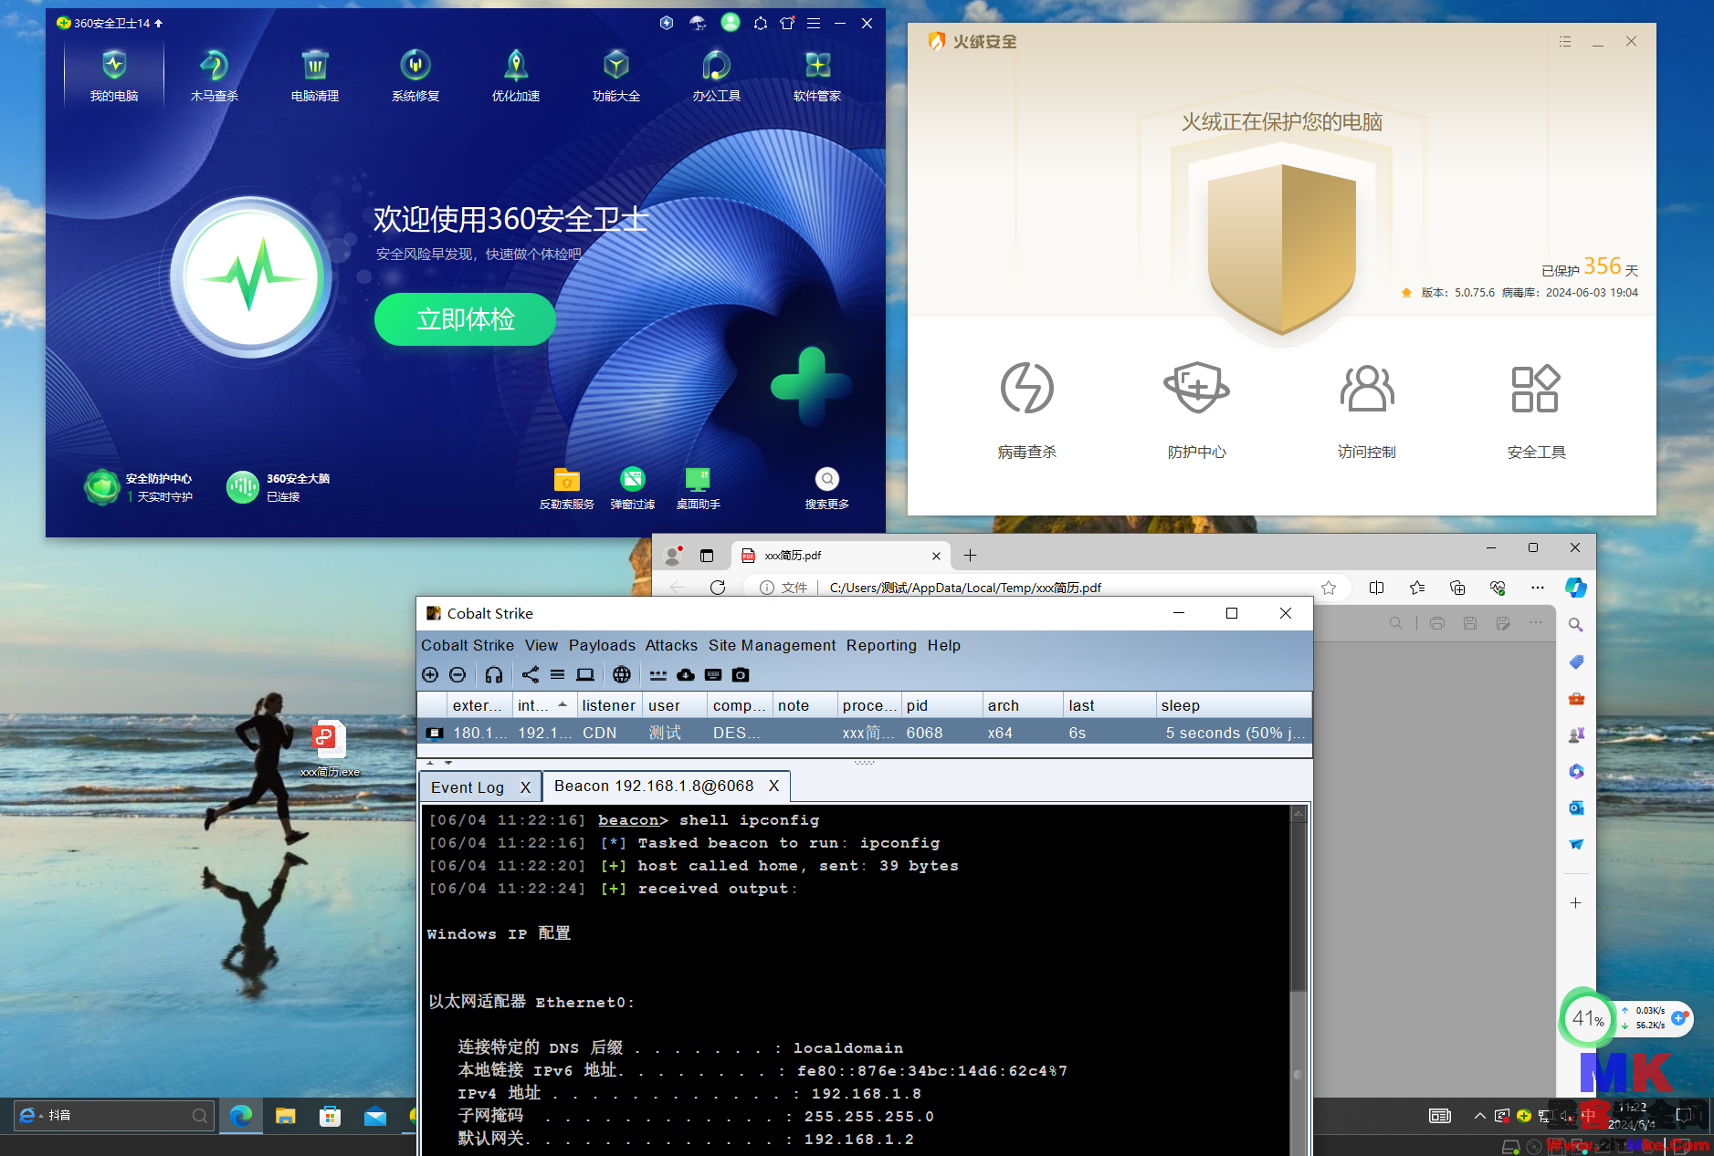
Task: Open 桌面助手 tool in 360 Safe
Action: pyautogui.click(x=699, y=488)
